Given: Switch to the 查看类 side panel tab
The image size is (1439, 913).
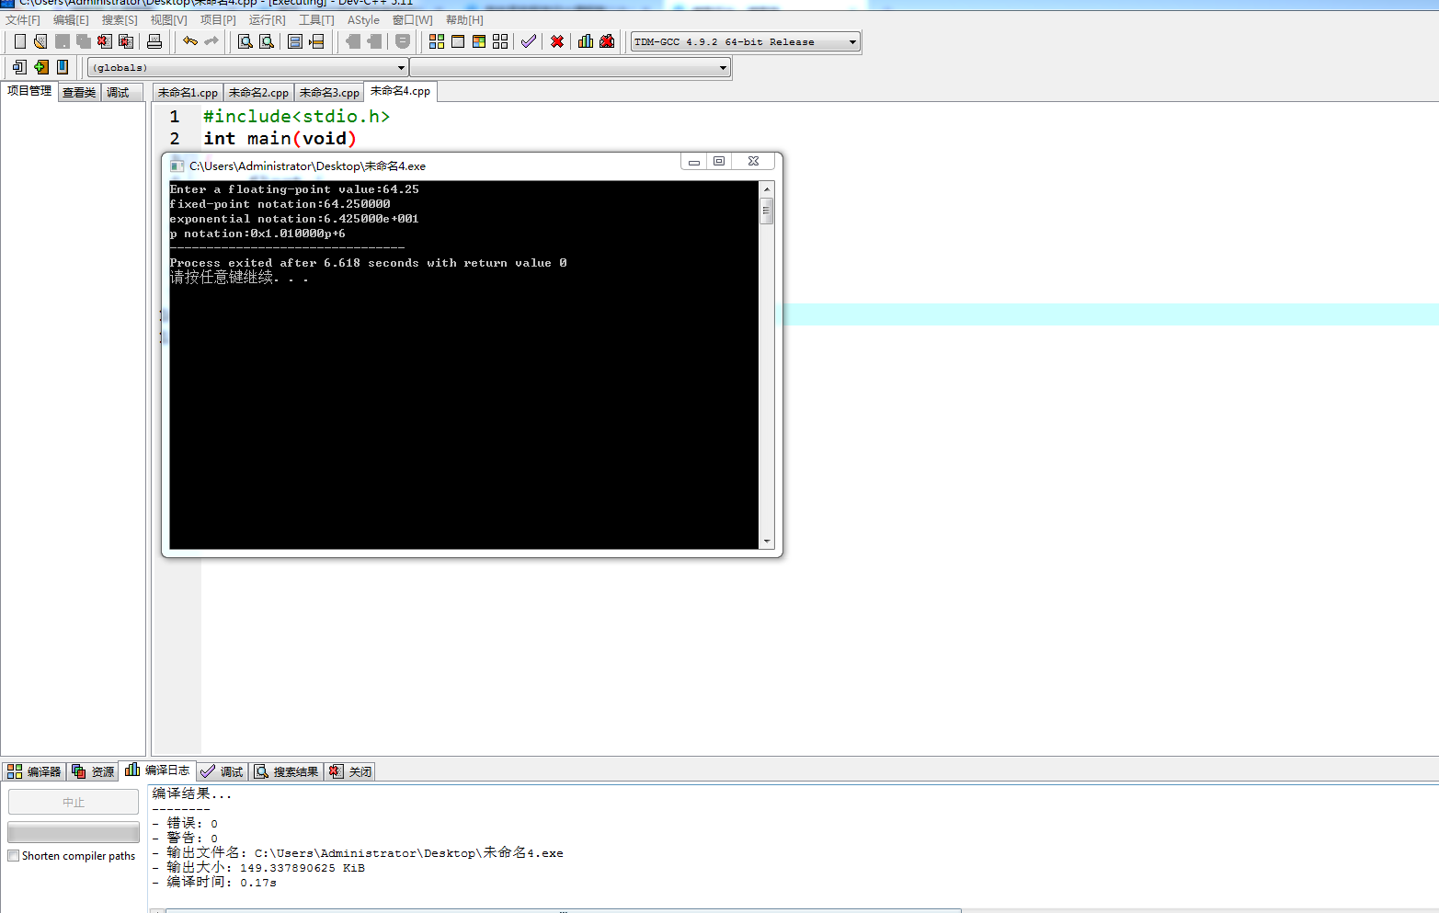Looking at the screenshot, I should (x=79, y=92).
